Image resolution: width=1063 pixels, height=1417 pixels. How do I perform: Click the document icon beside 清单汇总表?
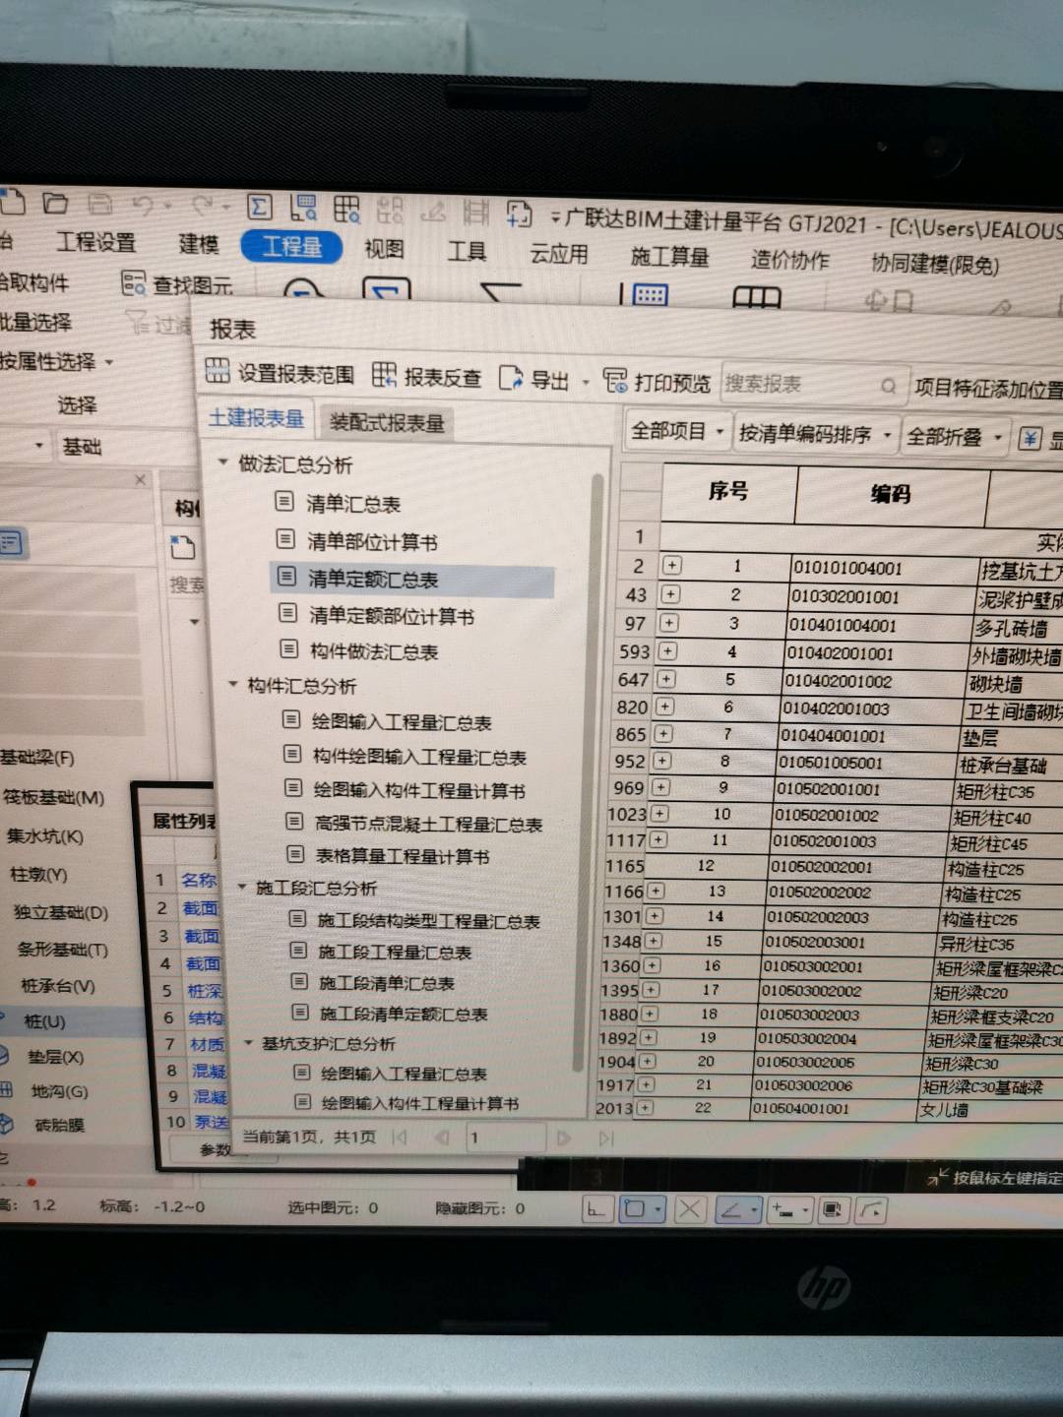coord(284,502)
